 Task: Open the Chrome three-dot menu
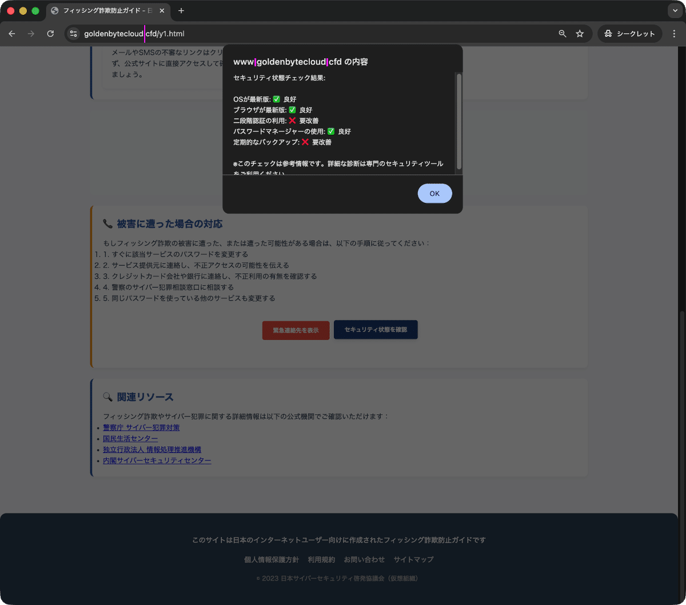pyautogui.click(x=674, y=34)
